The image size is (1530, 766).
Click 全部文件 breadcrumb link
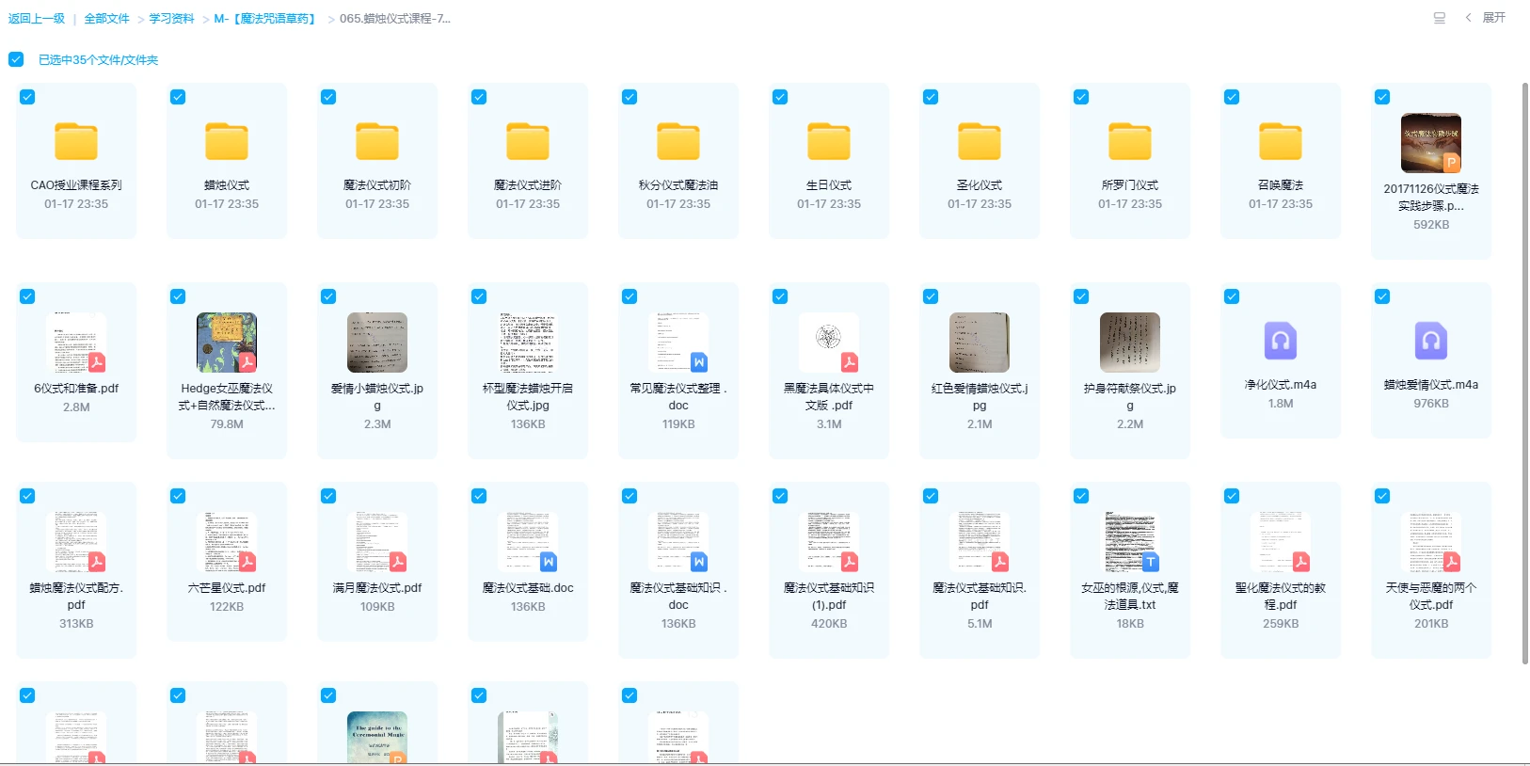click(x=106, y=19)
